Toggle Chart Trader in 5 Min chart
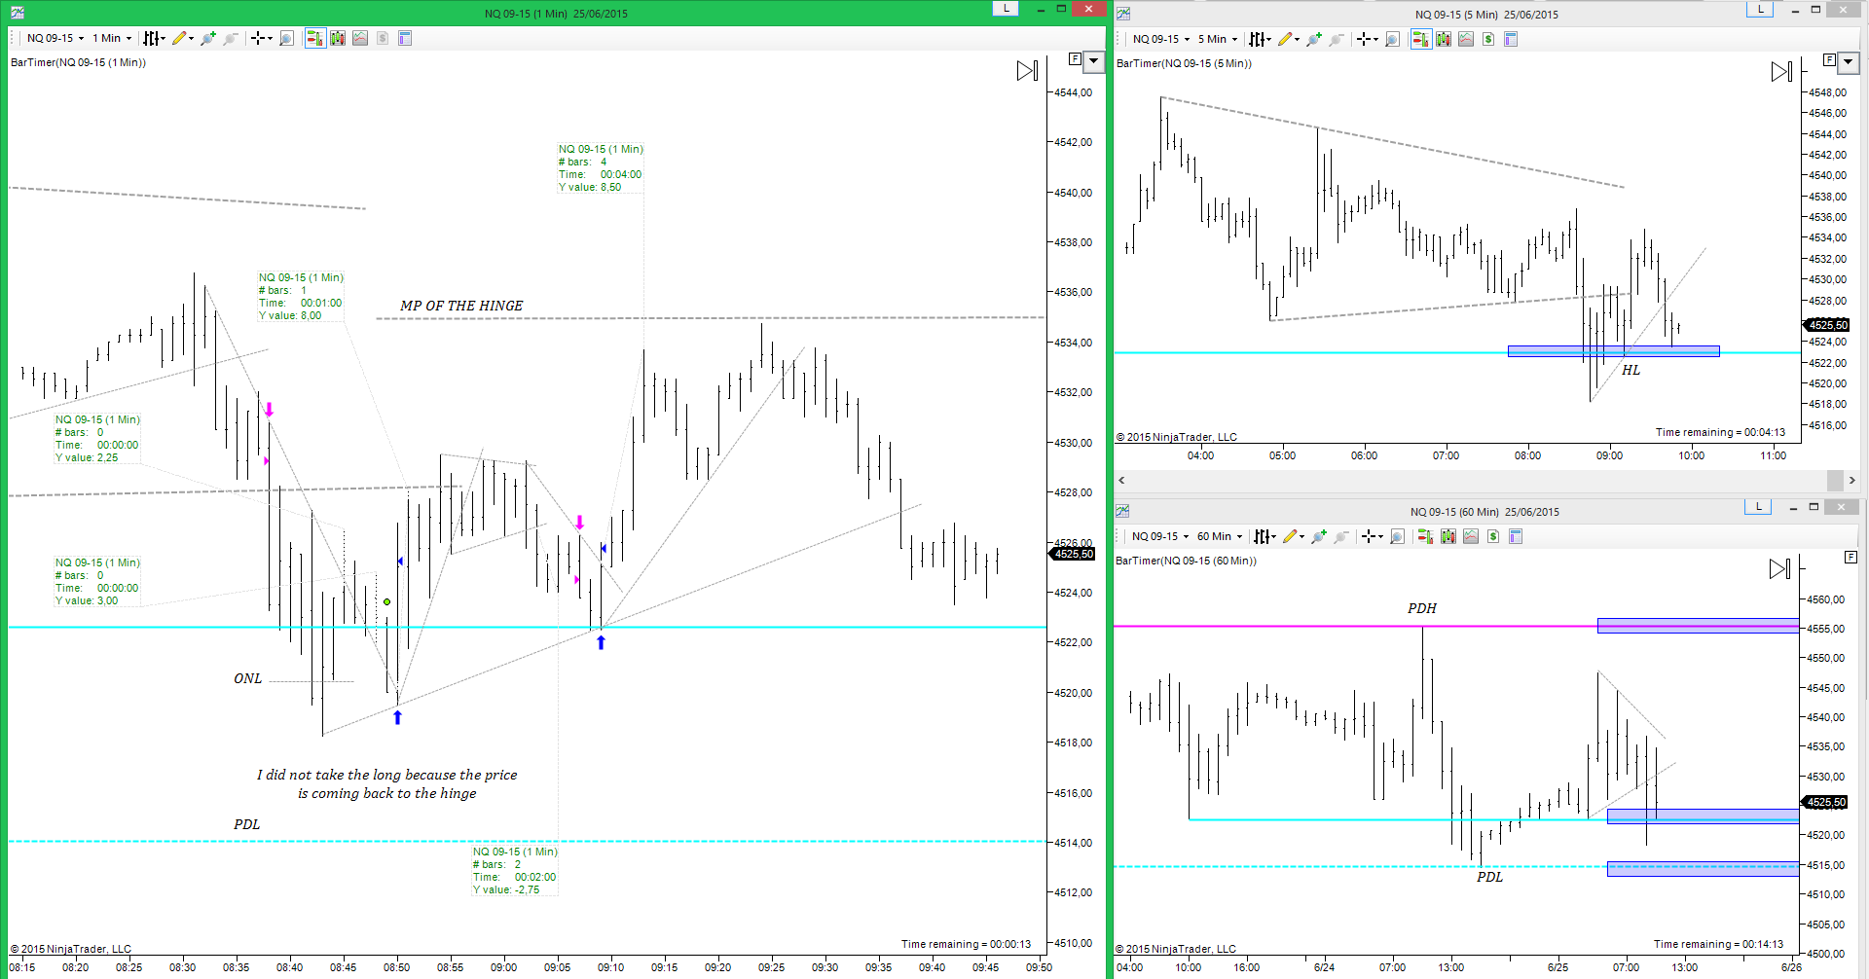This screenshot has width=1869, height=979. pos(1420,39)
